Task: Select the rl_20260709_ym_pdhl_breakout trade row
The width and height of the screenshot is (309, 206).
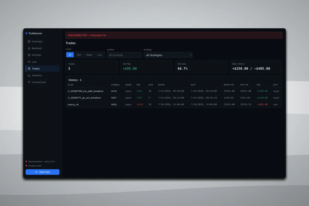Action: (x=174, y=91)
